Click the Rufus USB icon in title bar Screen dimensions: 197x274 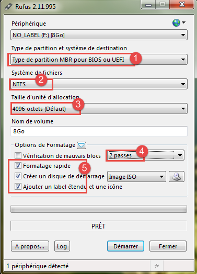click(x=8, y=6)
